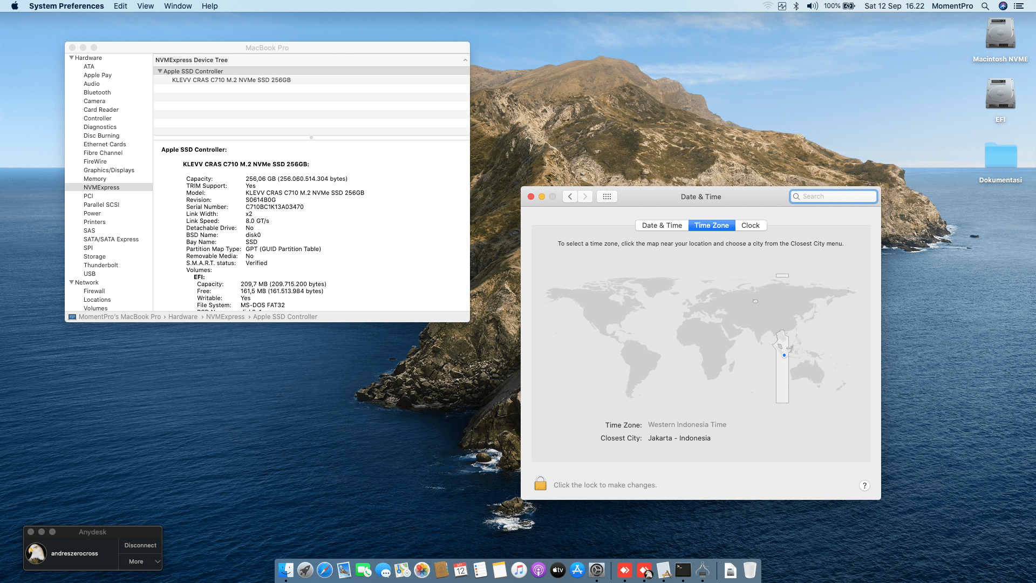Screen dimensions: 1036x583
Task: Open Date & Time help button
Action: pyautogui.click(x=864, y=485)
